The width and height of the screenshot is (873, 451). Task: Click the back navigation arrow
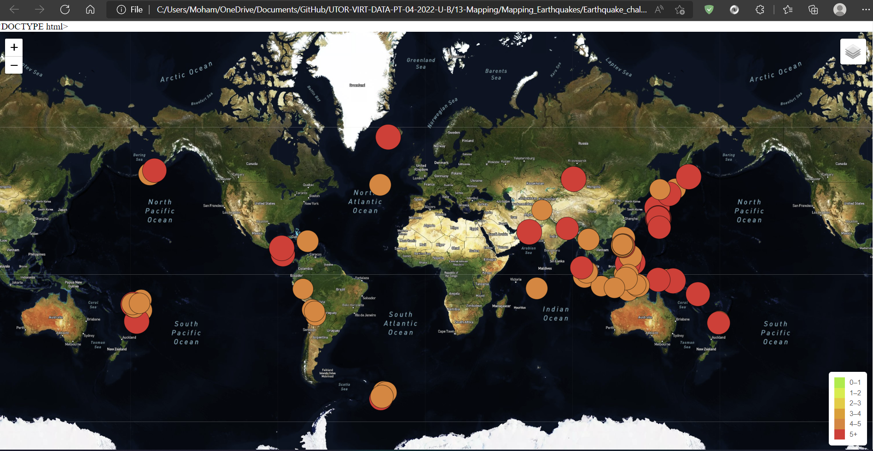click(14, 9)
